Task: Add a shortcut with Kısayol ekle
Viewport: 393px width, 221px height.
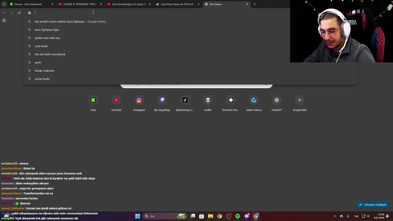Action: coord(300,104)
